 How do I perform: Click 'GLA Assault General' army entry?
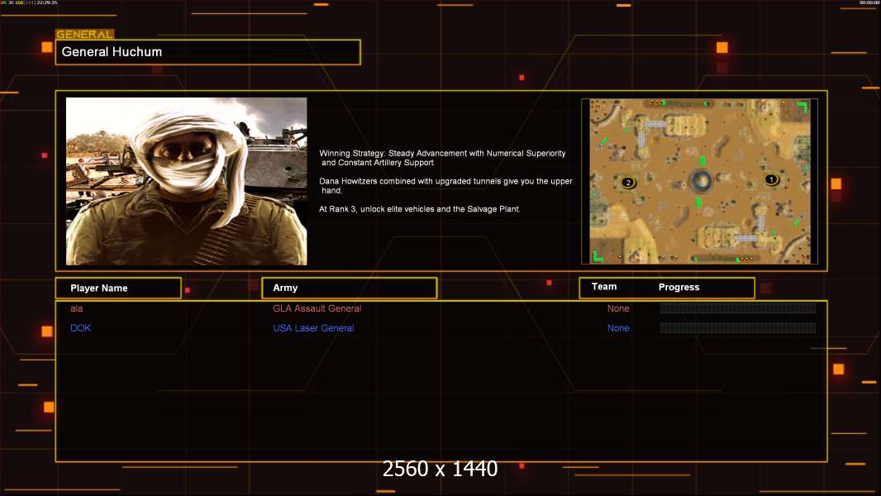pyautogui.click(x=317, y=308)
